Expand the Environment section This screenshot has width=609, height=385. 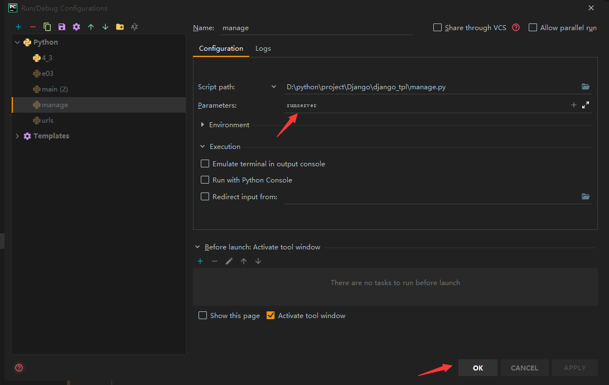(x=202, y=125)
